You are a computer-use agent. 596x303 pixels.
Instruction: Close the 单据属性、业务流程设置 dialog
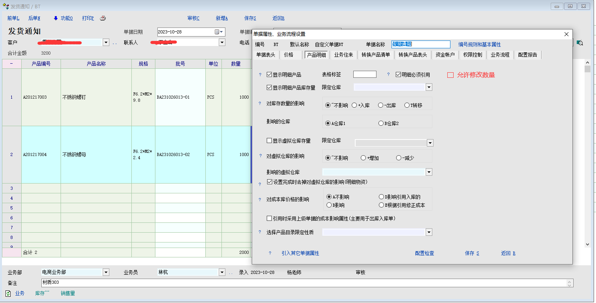point(566,34)
